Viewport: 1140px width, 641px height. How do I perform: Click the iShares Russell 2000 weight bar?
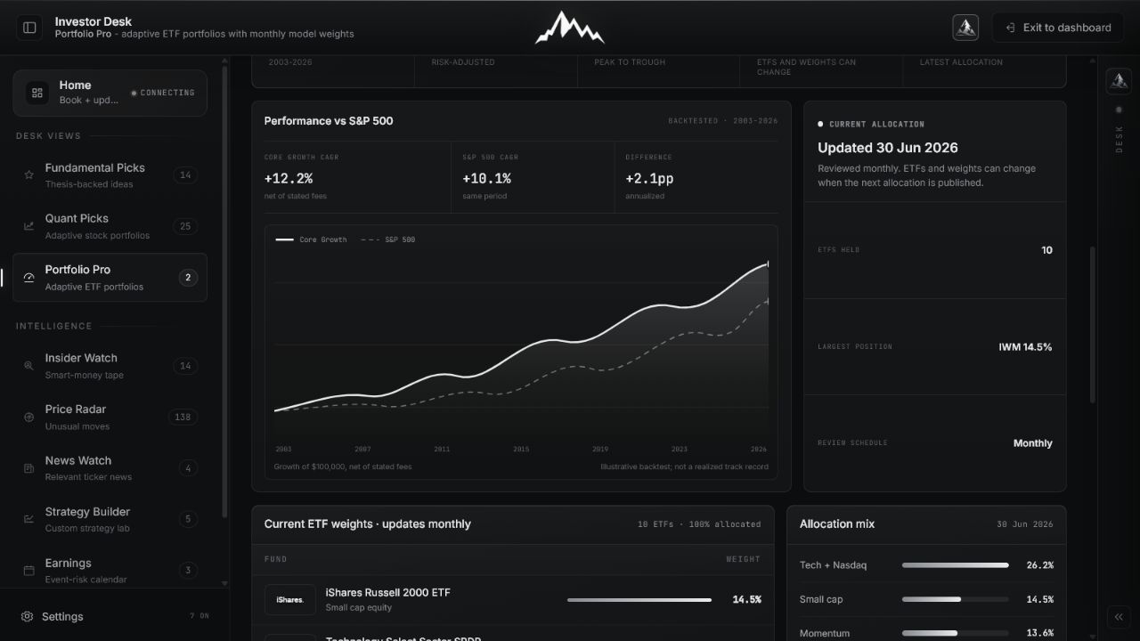click(x=639, y=600)
